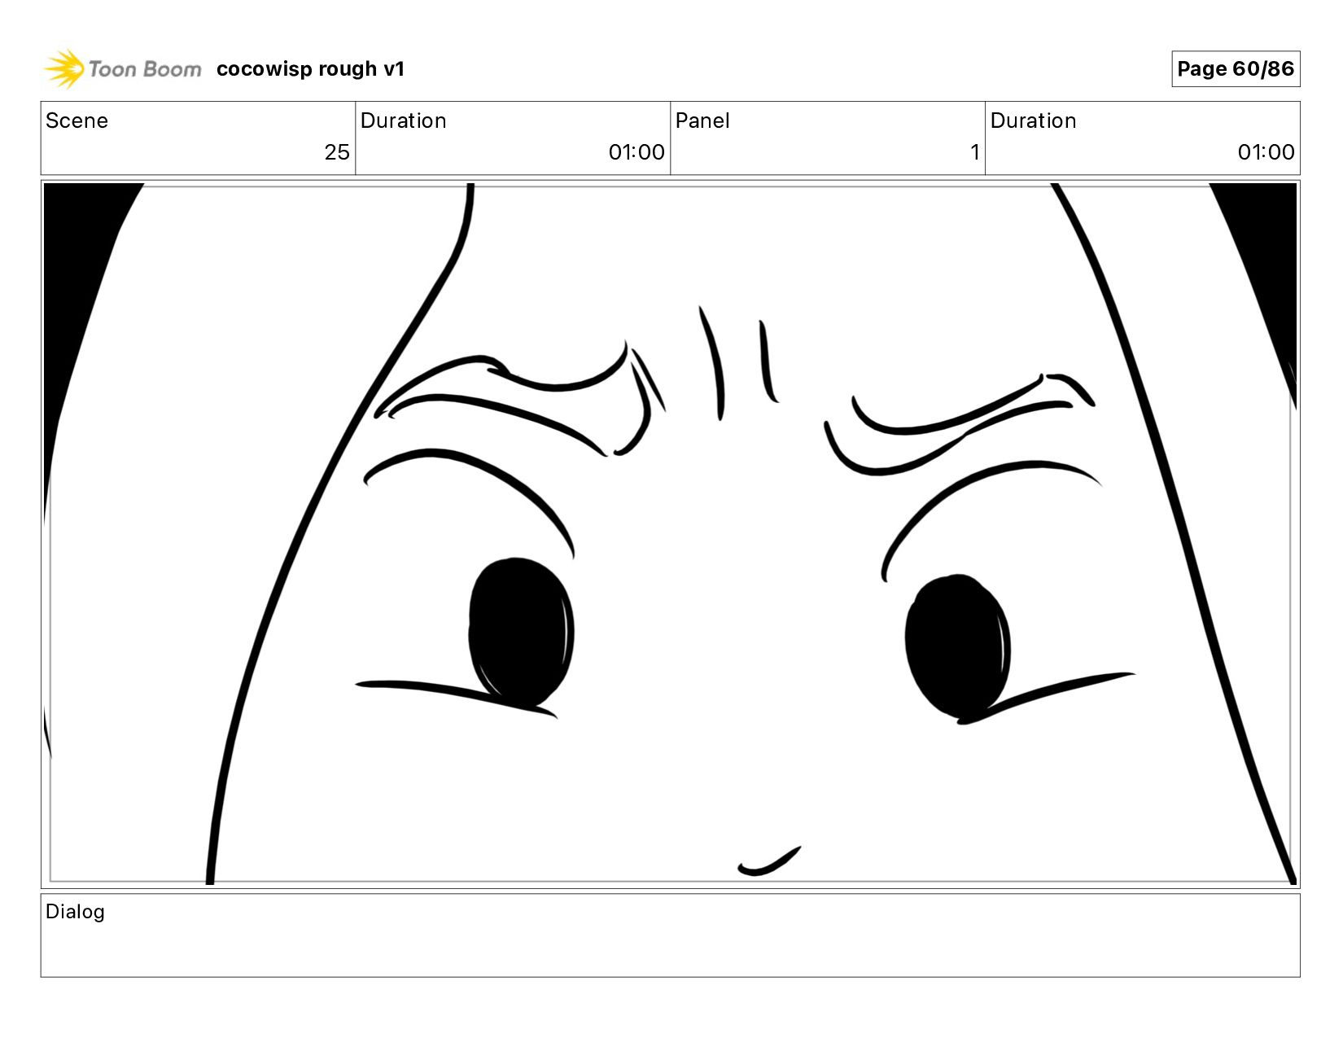The width and height of the screenshot is (1343, 1038).
Task: Click inside the empty Dialog box
Action: (x=670, y=935)
